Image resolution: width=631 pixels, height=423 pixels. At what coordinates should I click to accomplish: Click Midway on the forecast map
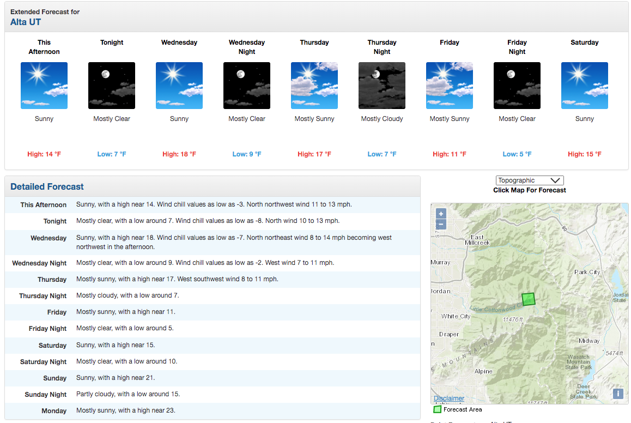click(x=589, y=341)
